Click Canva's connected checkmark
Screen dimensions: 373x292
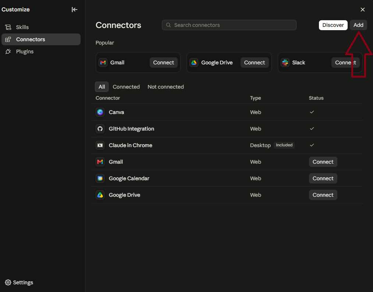pyautogui.click(x=312, y=112)
